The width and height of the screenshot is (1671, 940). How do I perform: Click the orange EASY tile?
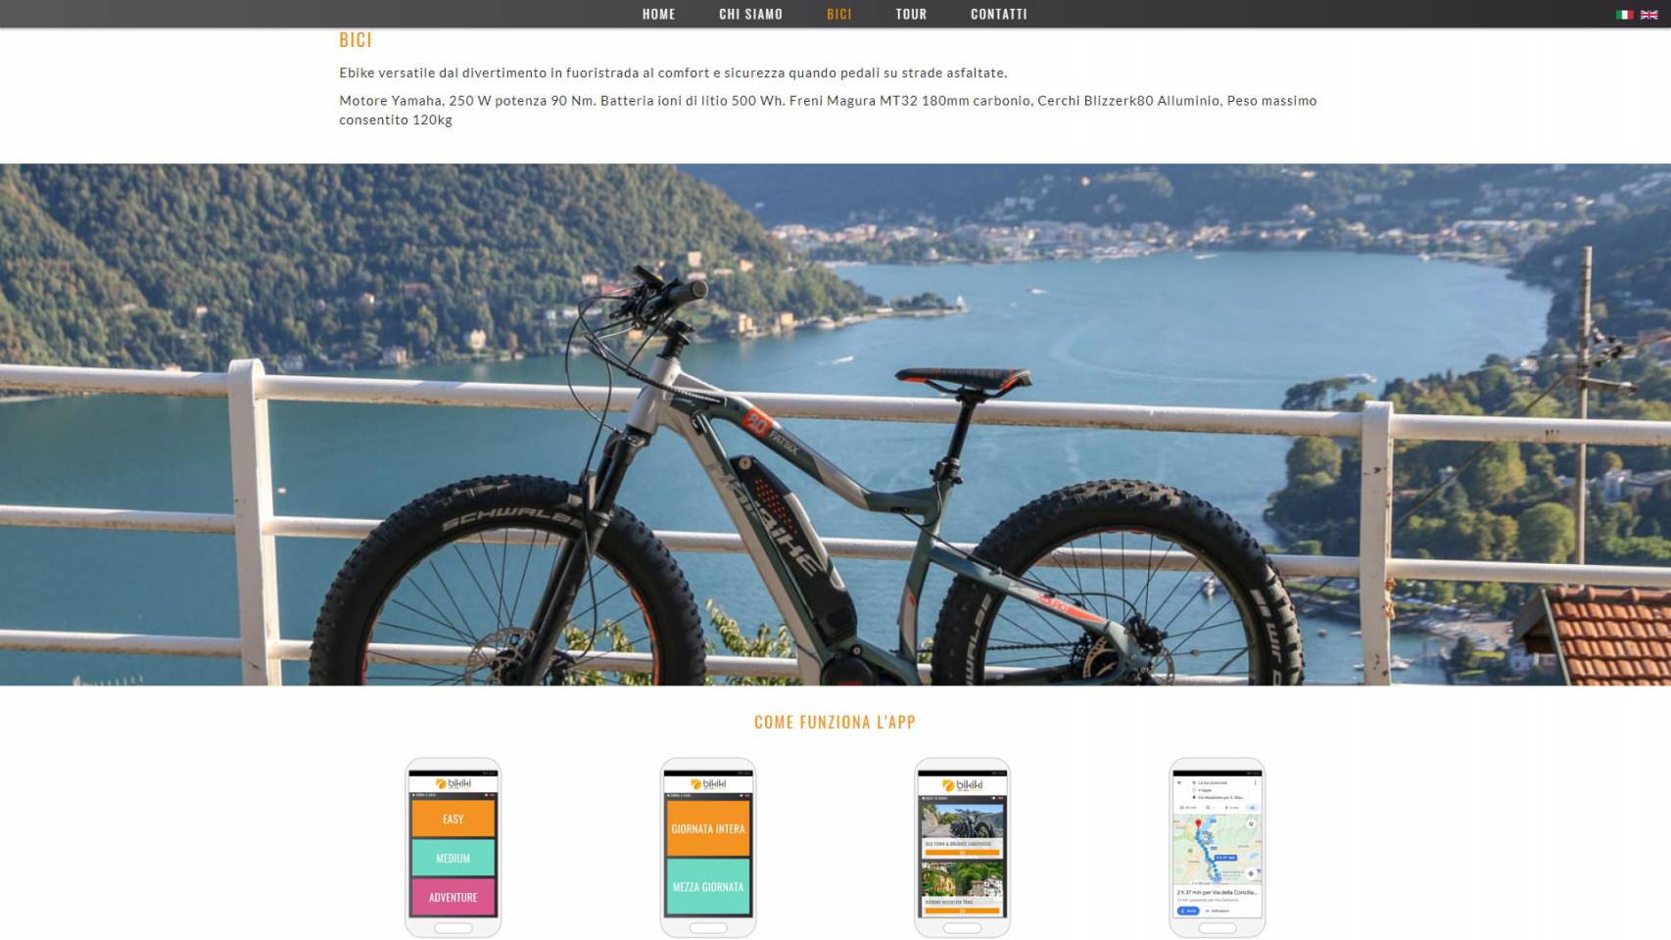click(454, 819)
